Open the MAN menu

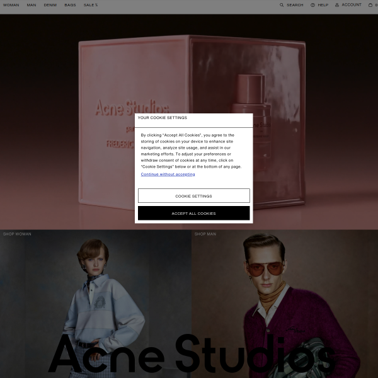click(31, 5)
